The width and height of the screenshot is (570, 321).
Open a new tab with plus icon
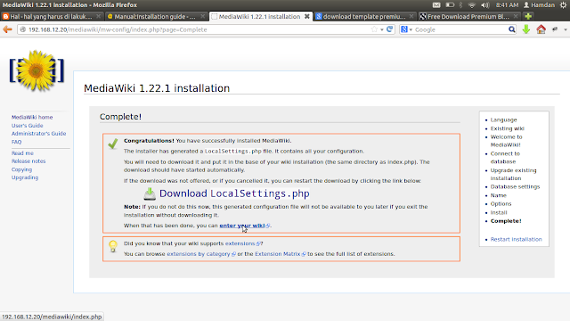[x=528, y=16]
